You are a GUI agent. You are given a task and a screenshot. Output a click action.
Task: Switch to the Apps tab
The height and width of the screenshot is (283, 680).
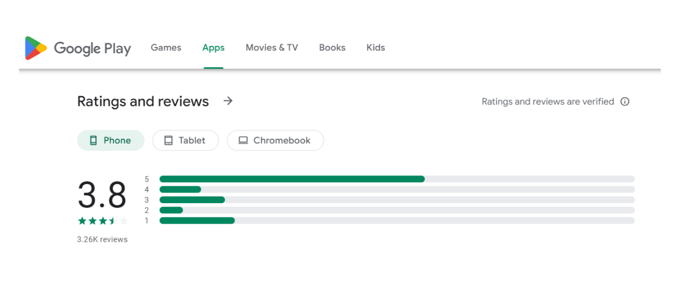[x=214, y=48]
